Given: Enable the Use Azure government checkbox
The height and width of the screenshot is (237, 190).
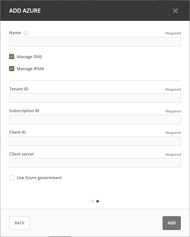Looking at the screenshot, I should [x=12, y=178].
